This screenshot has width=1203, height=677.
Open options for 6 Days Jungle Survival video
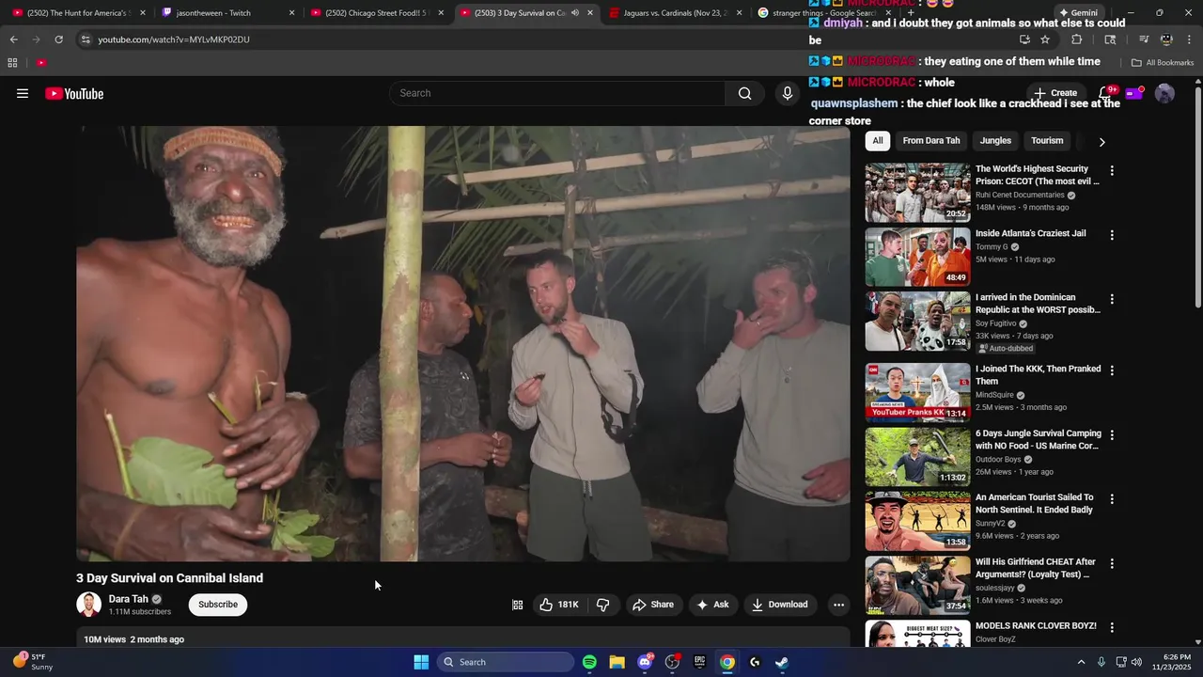pos(1112,435)
